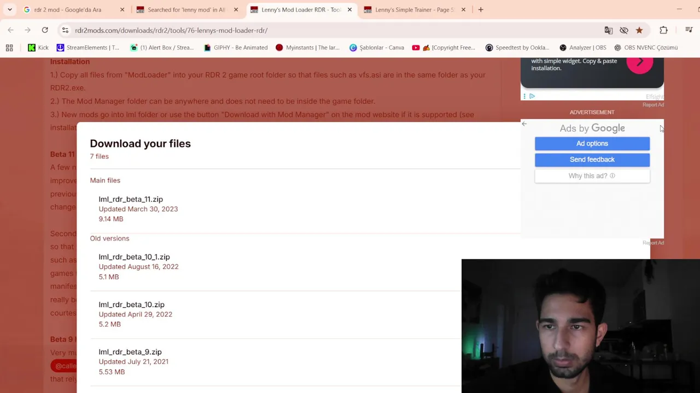
Task: Click the Send feedback button
Action: click(x=592, y=159)
